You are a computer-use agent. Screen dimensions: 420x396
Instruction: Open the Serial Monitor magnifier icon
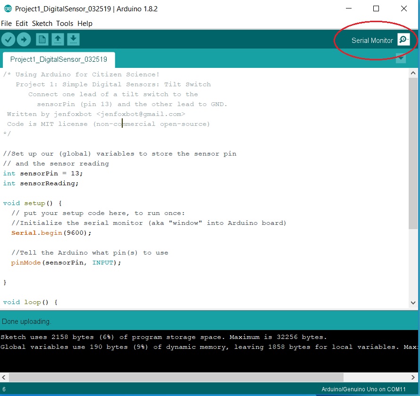point(403,40)
